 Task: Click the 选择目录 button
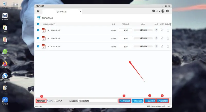click(125, 101)
